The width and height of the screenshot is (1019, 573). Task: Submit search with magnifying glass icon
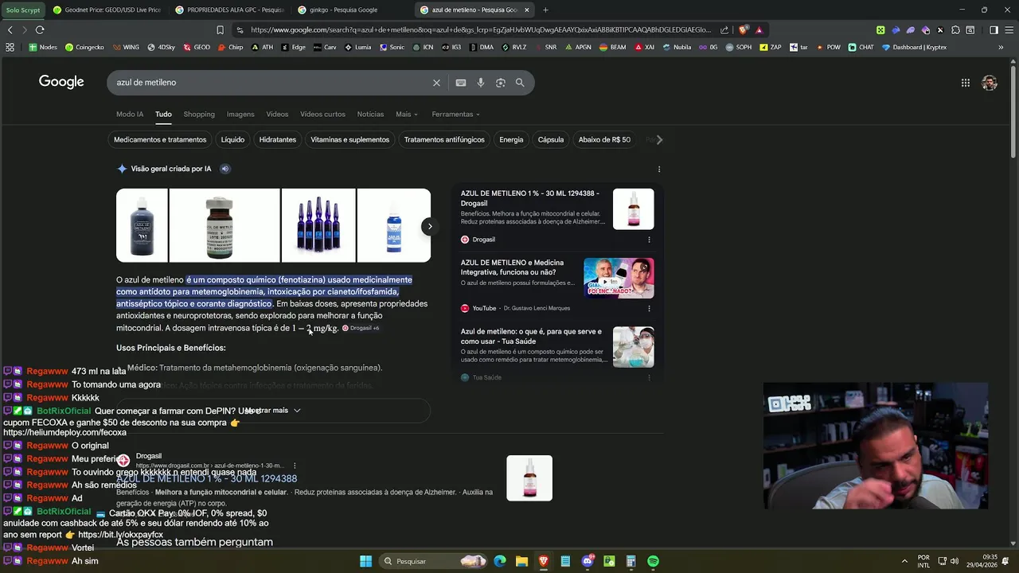(x=520, y=83)
